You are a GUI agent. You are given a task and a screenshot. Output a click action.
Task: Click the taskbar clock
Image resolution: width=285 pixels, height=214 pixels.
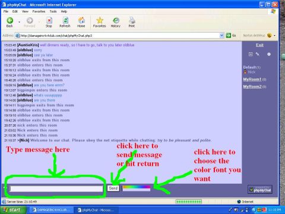[x=275, y=210]
